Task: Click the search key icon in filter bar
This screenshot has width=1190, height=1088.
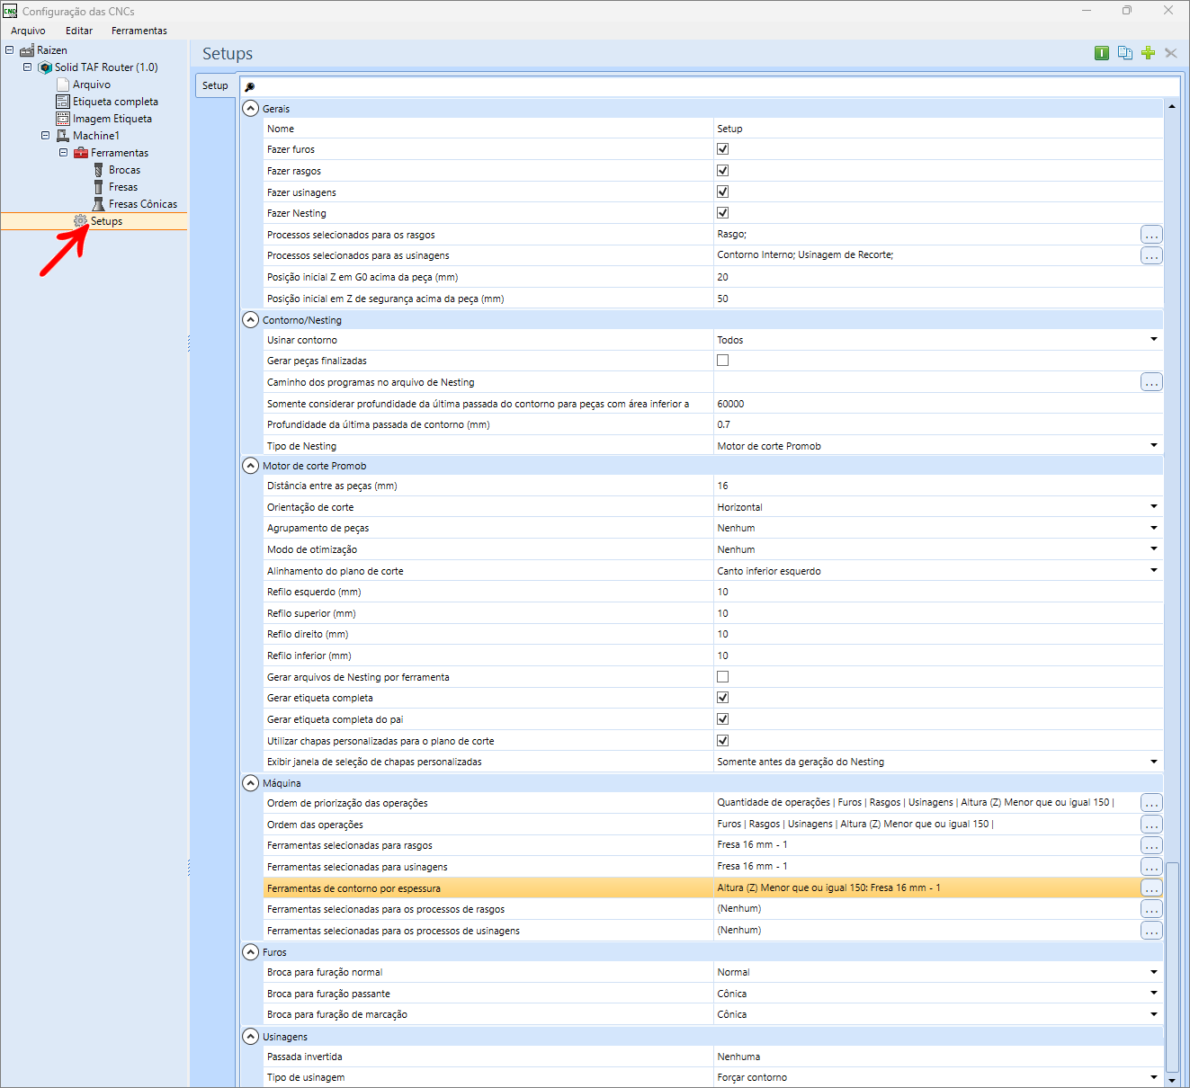Action: 250,87
